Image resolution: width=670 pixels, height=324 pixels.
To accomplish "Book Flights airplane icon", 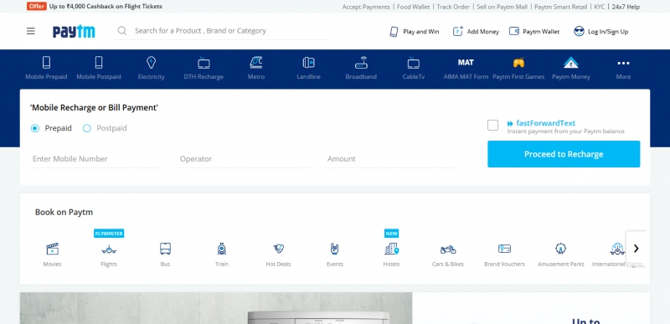I will pos(109,249).
